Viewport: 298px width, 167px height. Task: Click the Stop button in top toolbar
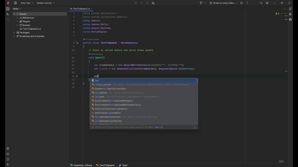point(147,3)
